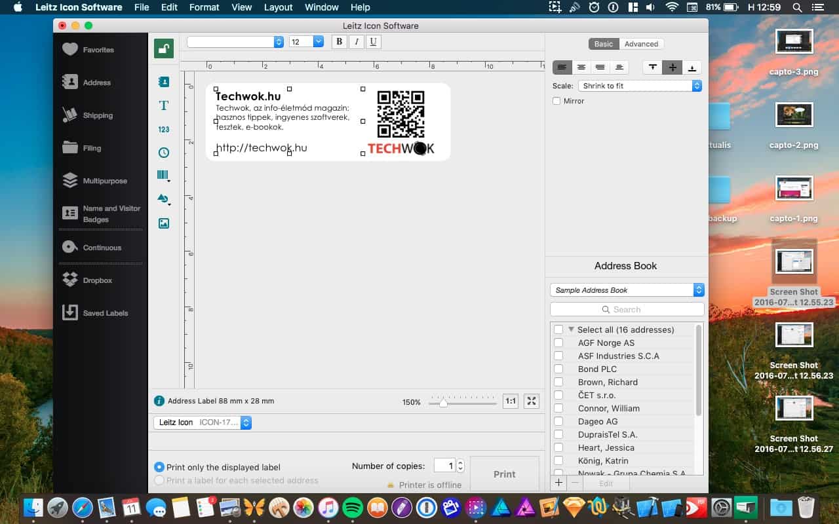Image resolution: width=839 pixels, height=524 pixels.
Task: Open the font family dropdown
Action: [x=235, y=42]
